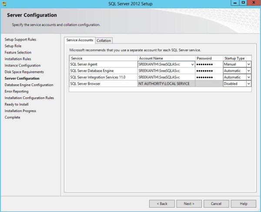This screenshot has height=212, width=261.
Task: Open Help for Server Configuration
Action: click(x=244, y=203)
